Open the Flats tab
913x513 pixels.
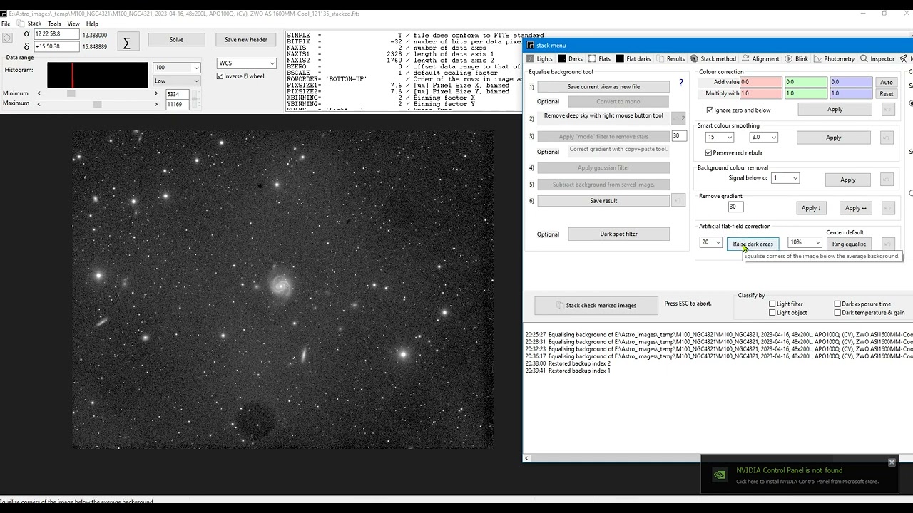tap(600, 58)
